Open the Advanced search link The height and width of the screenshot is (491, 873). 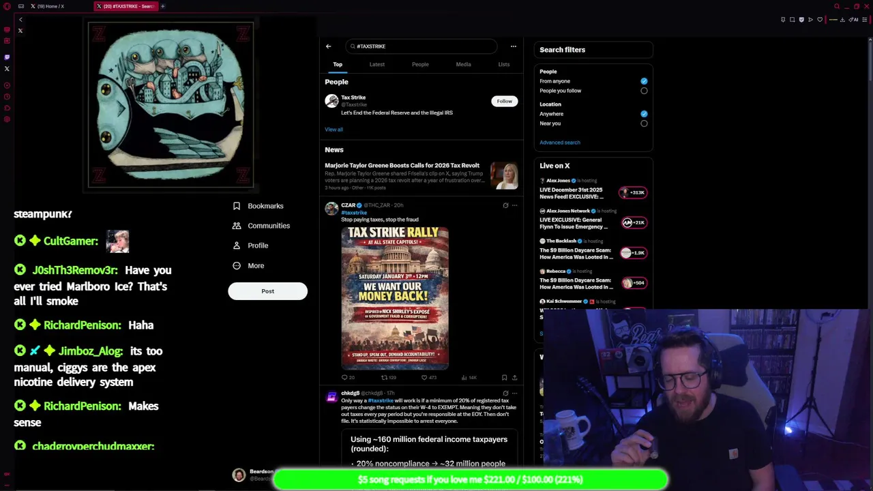coord(560,143)
